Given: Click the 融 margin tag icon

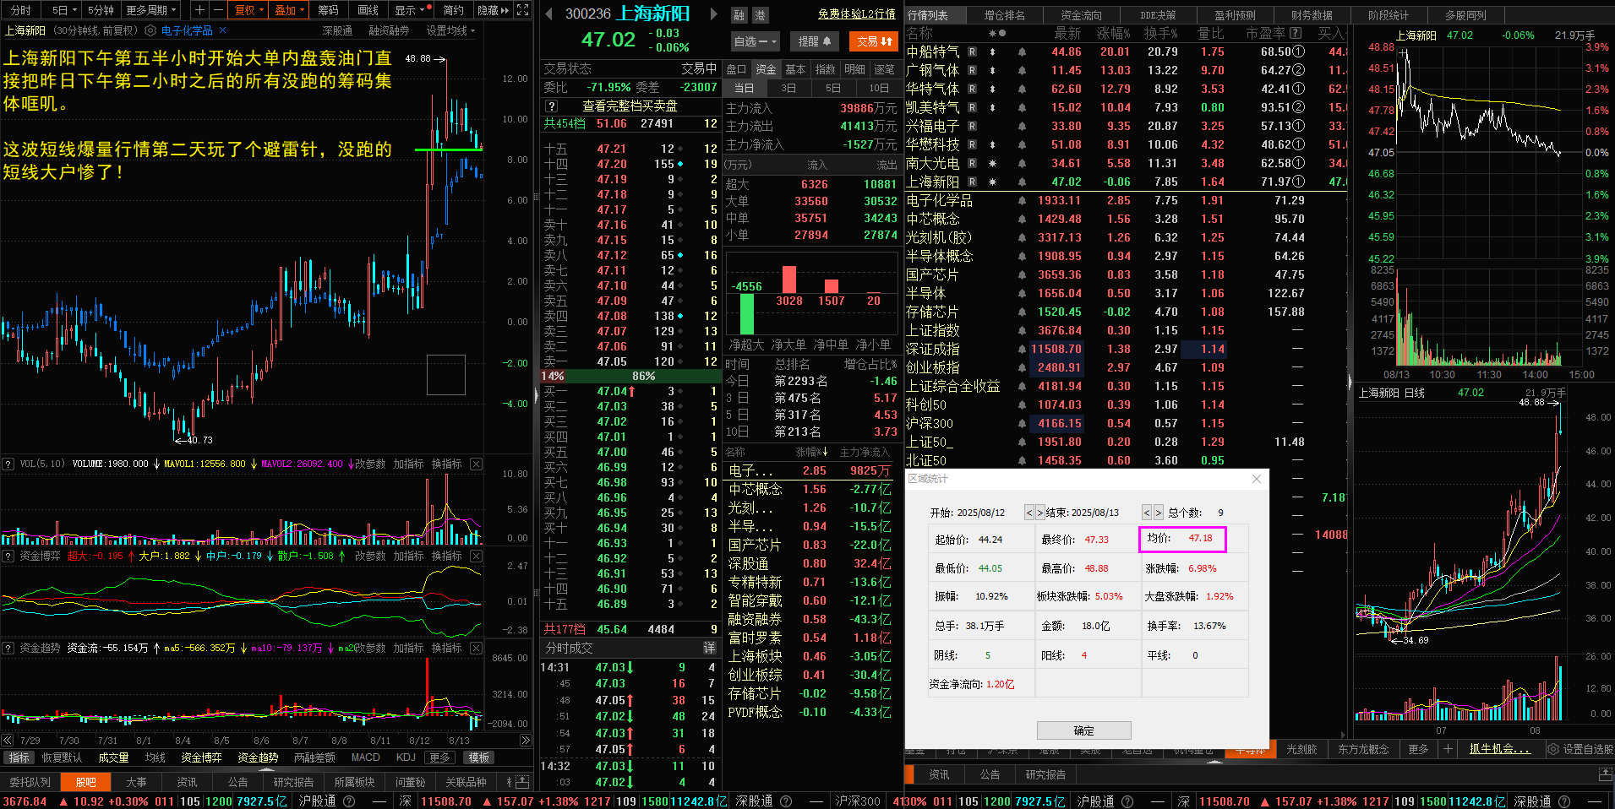Looking at the screenshot, I should [x=739, y=15].
